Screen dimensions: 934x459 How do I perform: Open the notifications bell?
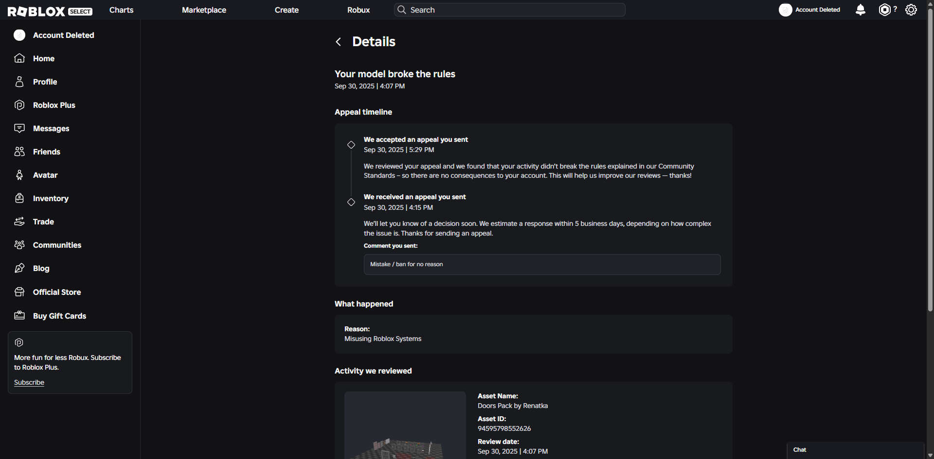pos(861,10)
